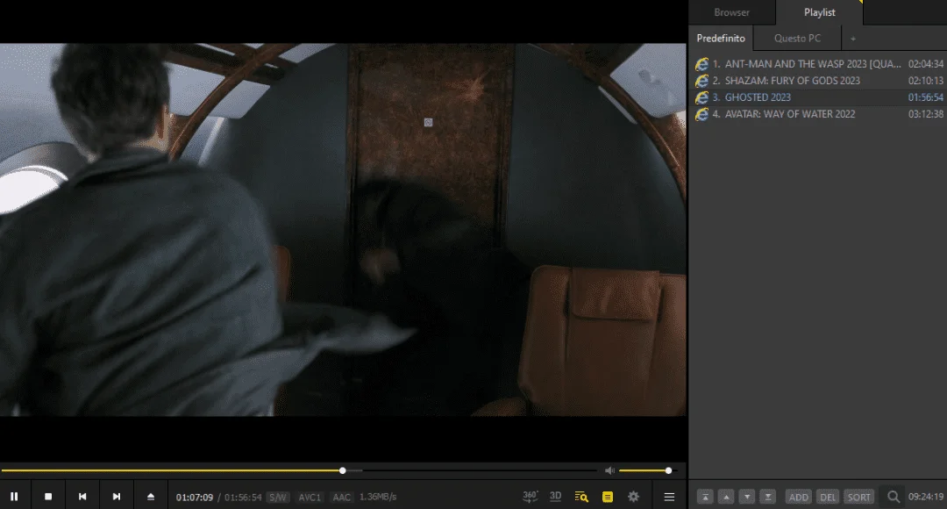
Task: Open the settings gear icon
Action: (x=634, y=497)
